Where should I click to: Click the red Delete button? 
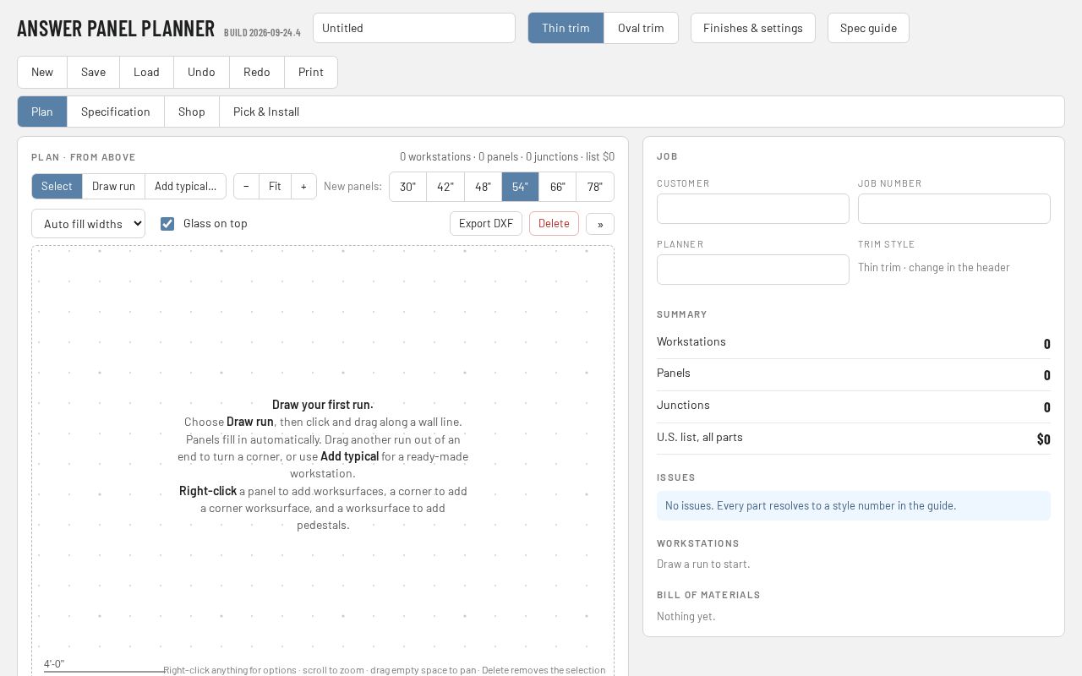pos(554,224)
